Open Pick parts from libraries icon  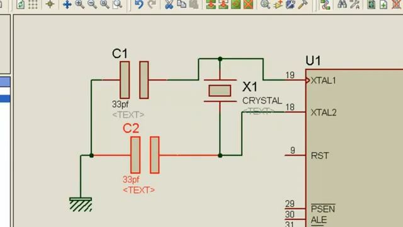265,4
